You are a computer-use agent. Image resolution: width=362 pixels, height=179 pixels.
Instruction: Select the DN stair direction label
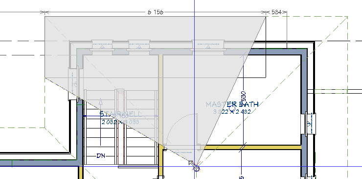tap(101, 156)
